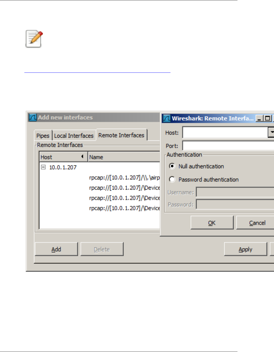Switch to the Pipes tab
The width and height of the screenshot is (274, 352).
point(43,136)
